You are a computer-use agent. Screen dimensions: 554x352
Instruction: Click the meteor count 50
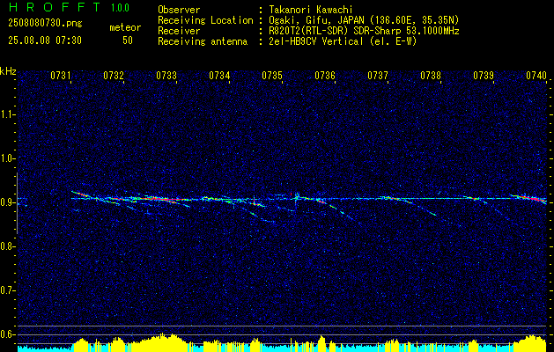(x=128, y=40)
